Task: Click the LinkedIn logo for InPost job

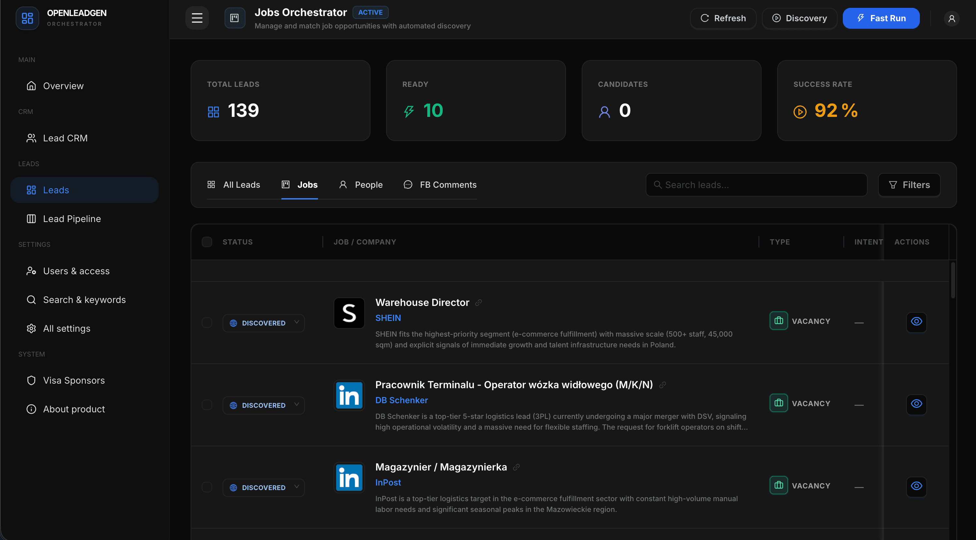Action: [x=349, y=477]
